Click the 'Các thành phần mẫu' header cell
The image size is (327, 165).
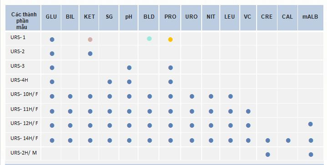tap(23, 20)
